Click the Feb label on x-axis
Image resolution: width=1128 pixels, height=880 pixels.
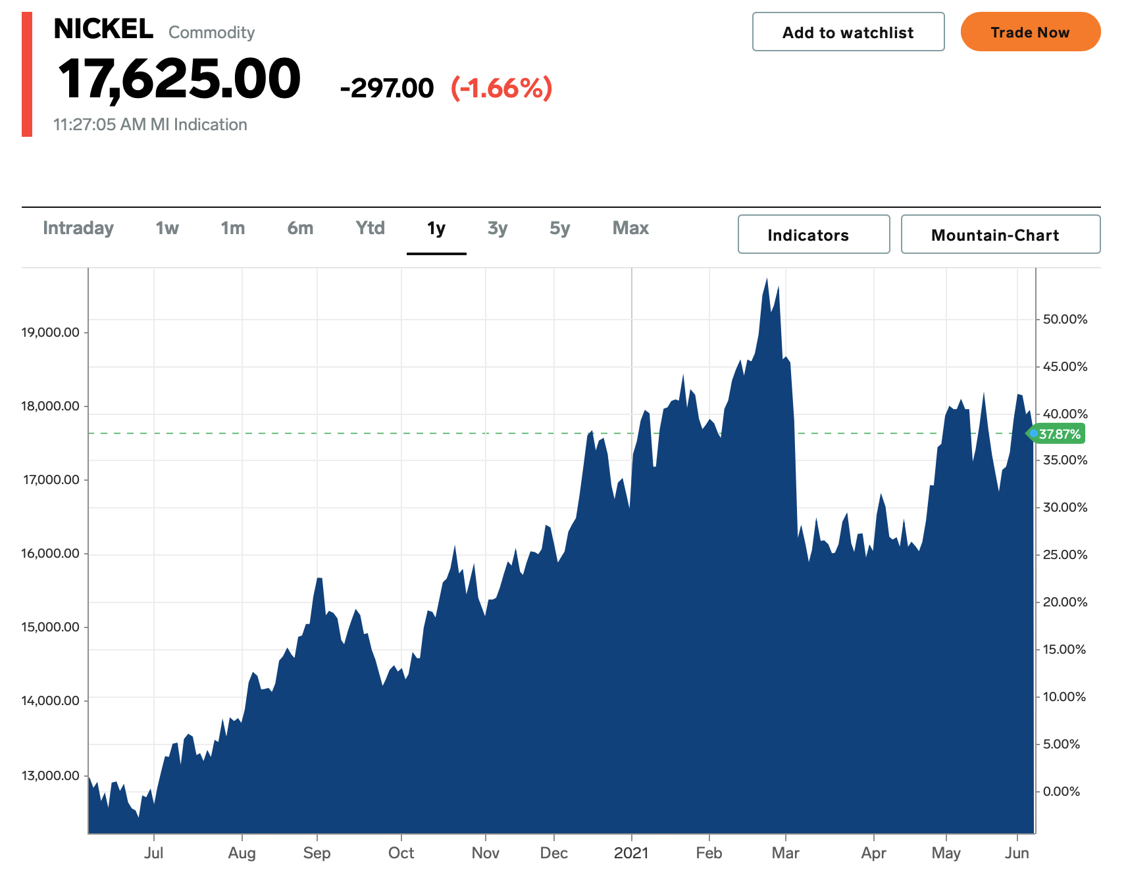pyautogui.click(x=709, y=853)
